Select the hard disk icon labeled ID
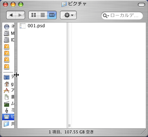 tap(7, 40)
